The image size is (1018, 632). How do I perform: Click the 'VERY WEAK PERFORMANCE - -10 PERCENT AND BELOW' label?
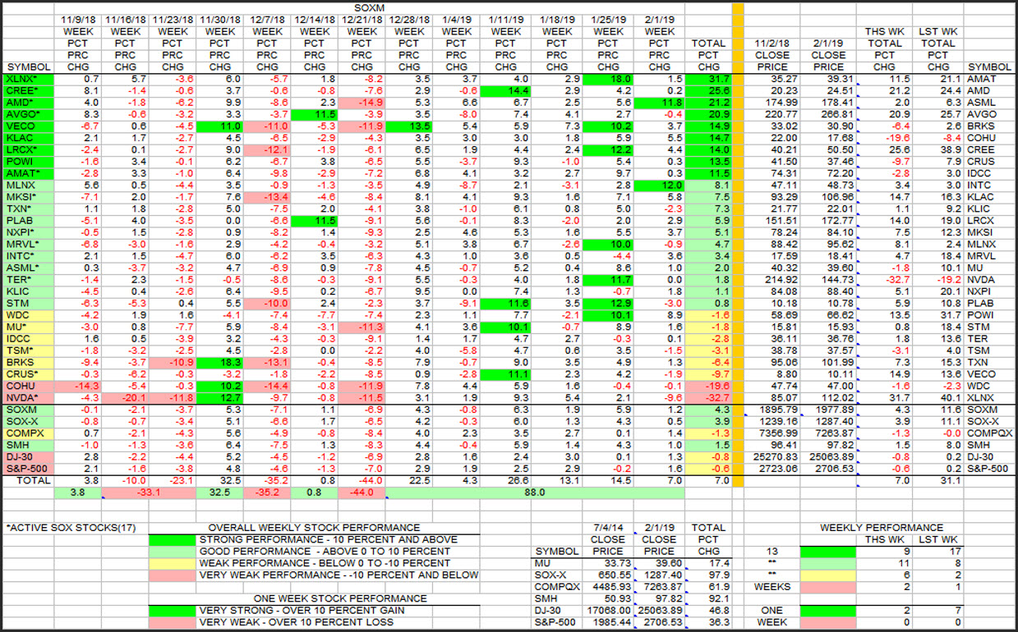[338, 575]
